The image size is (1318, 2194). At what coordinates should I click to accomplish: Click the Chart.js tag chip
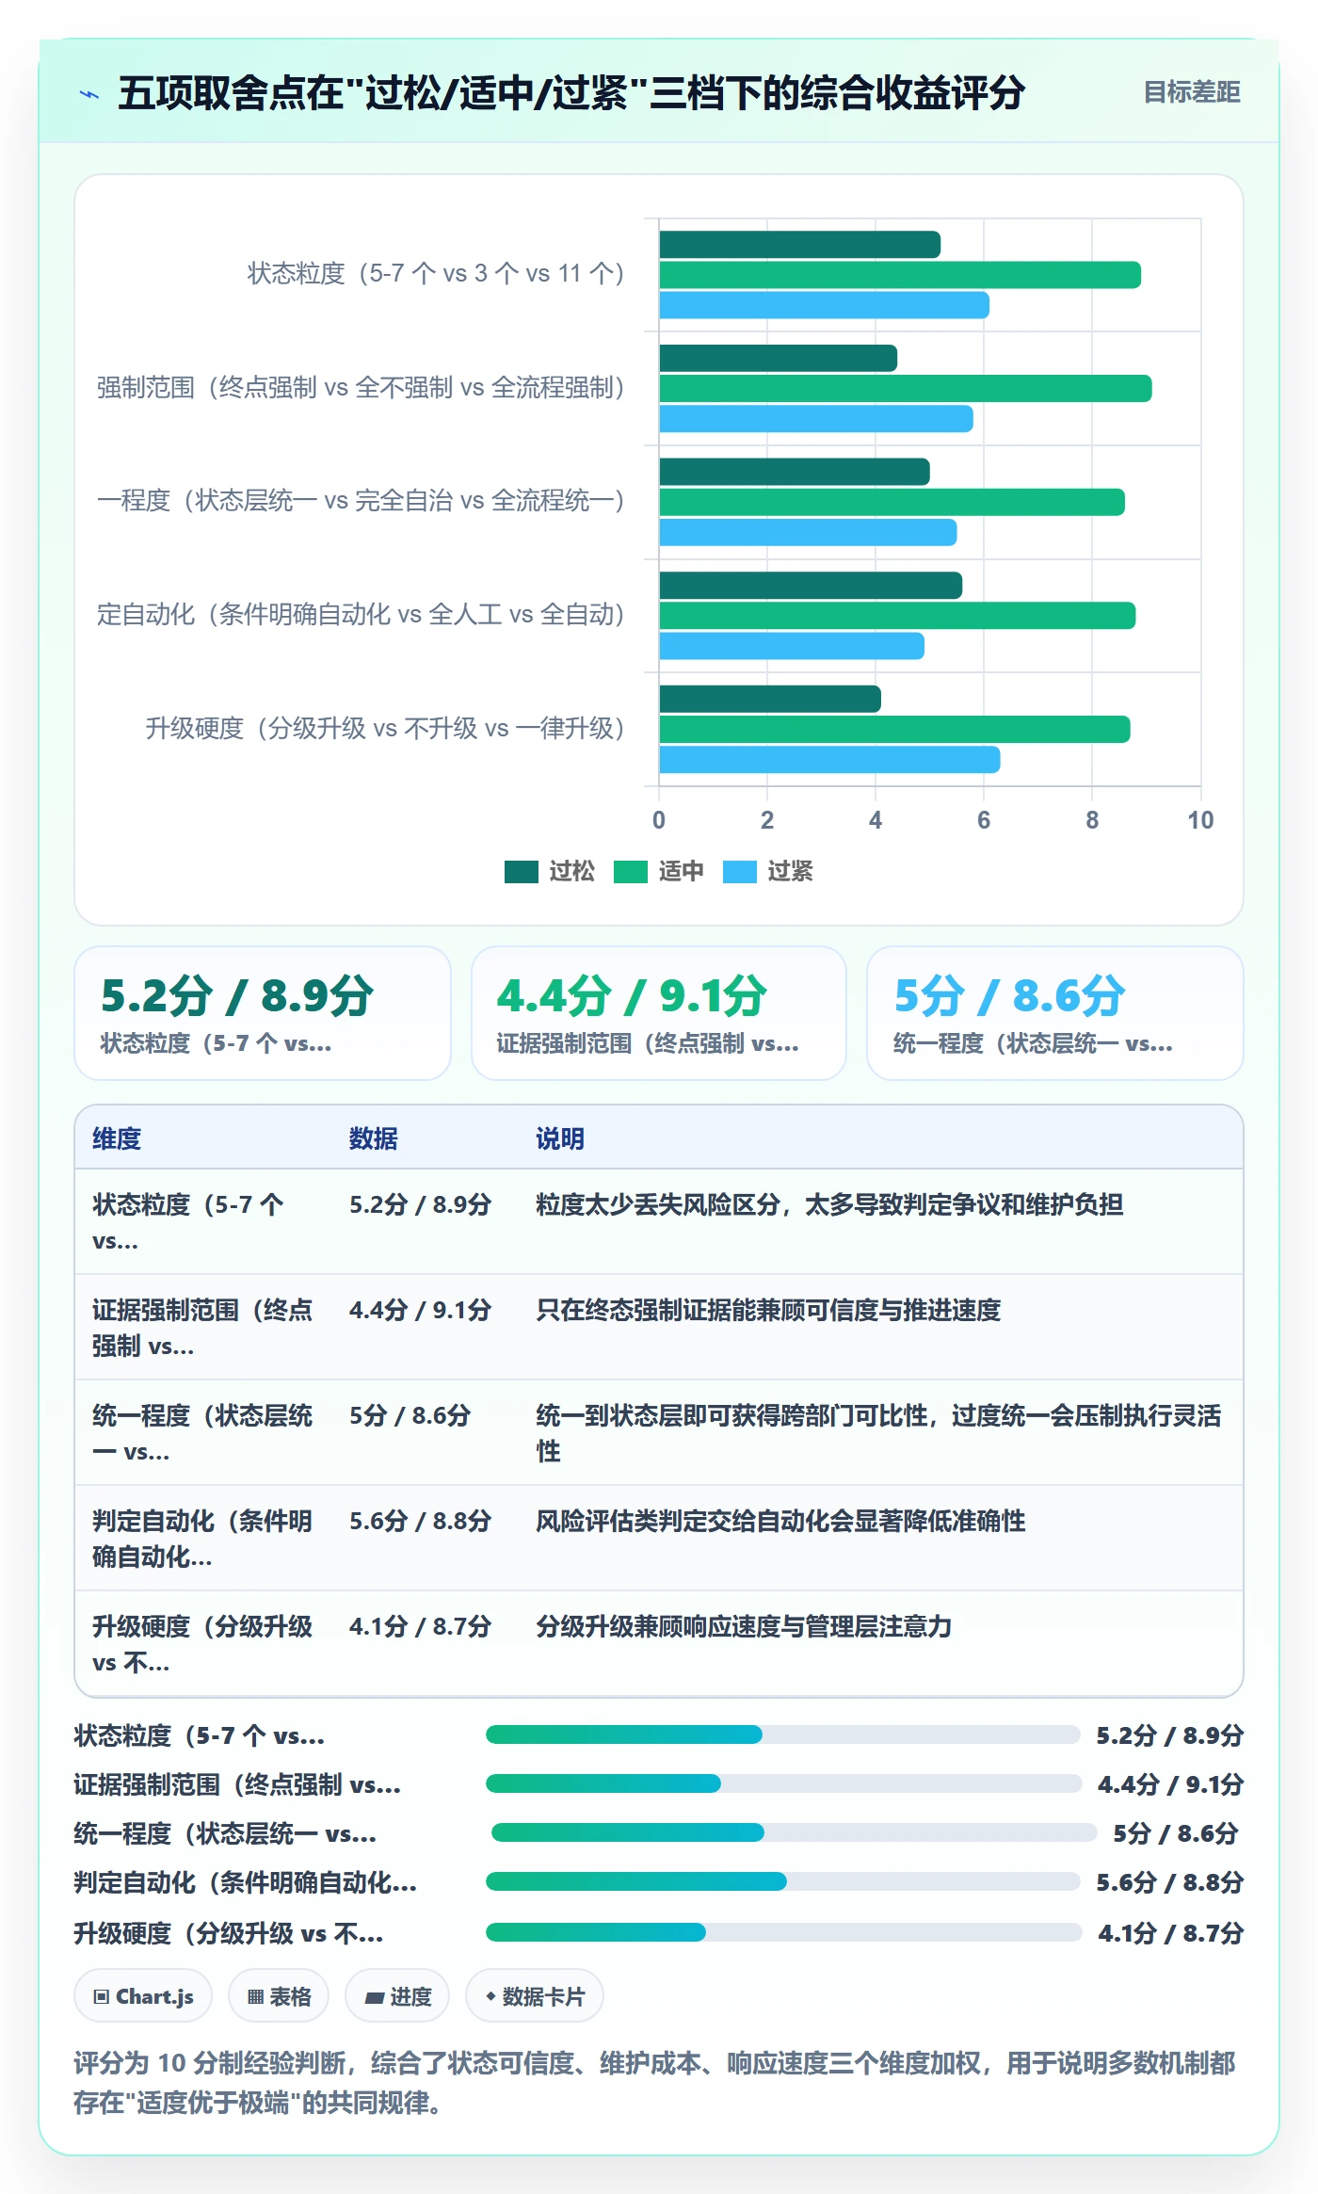pos(143,1995)
